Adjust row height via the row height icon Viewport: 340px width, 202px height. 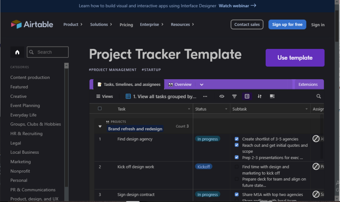[x=272, y=96]
